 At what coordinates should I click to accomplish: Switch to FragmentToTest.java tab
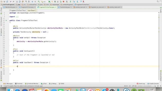tap(27, 7)
